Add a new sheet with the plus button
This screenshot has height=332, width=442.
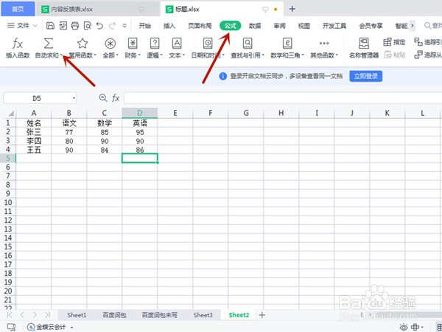(262, 315)
